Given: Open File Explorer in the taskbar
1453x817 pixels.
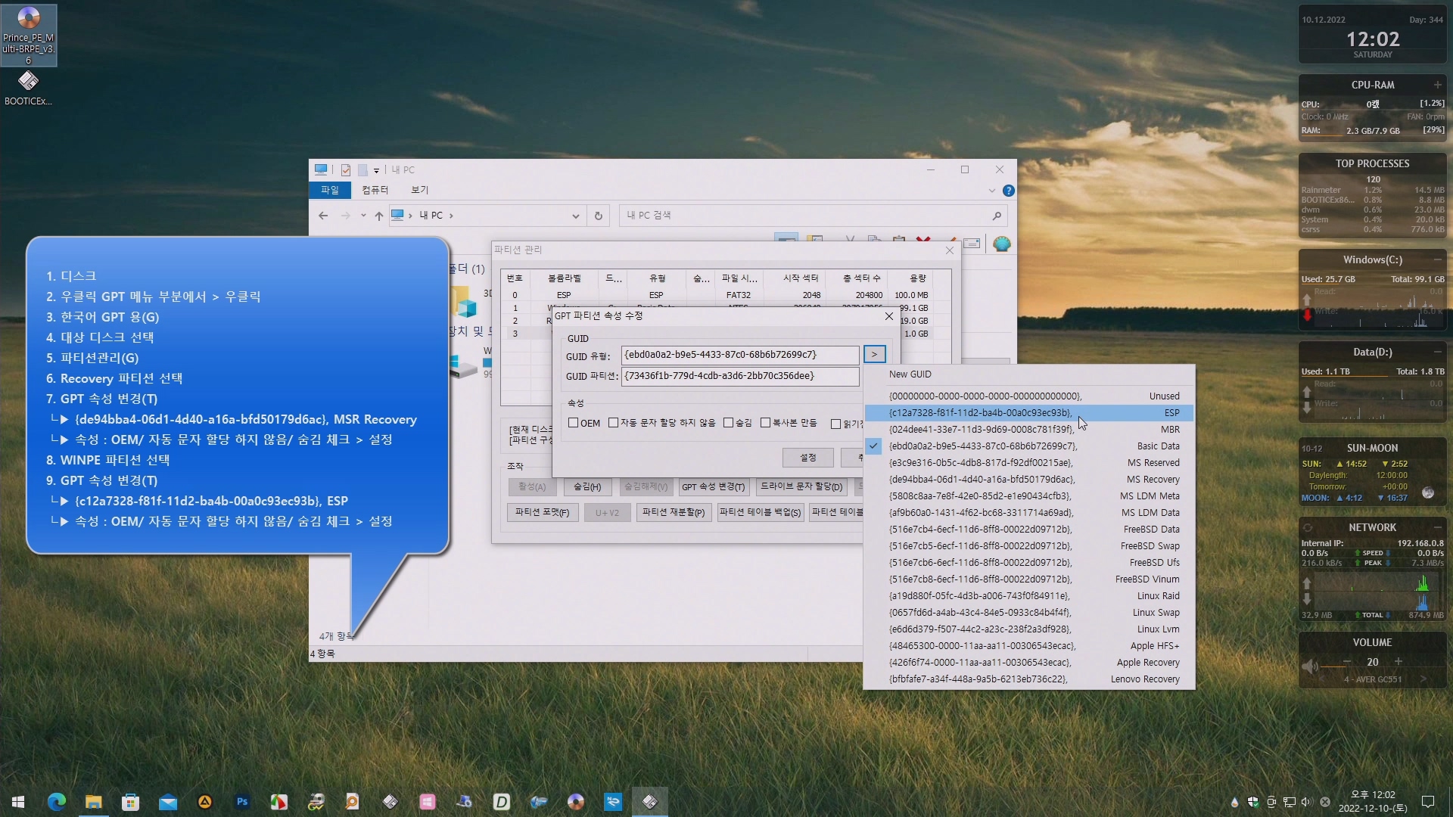Looking at the screenshot, I should click(x=94, y=802).
